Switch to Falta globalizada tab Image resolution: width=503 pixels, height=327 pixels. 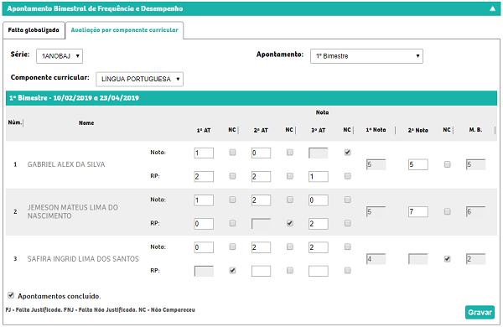coord(34,30)
